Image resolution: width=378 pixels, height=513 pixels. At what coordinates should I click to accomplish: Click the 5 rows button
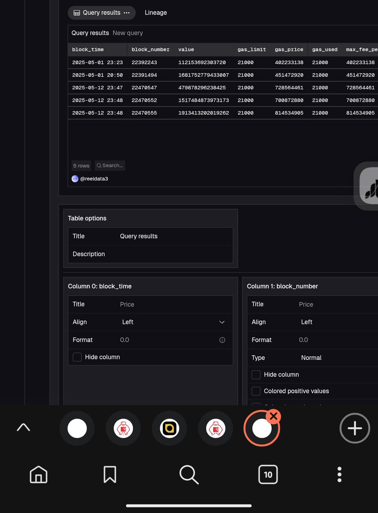(x=81, y=165)
